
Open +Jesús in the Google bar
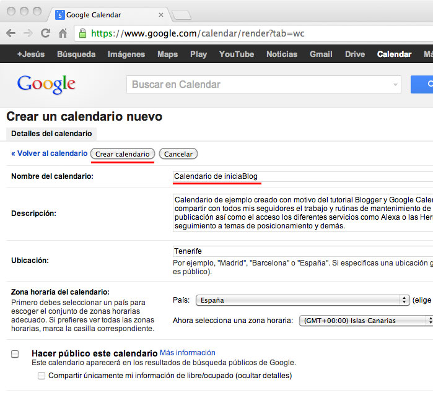[x=30, y=54]
